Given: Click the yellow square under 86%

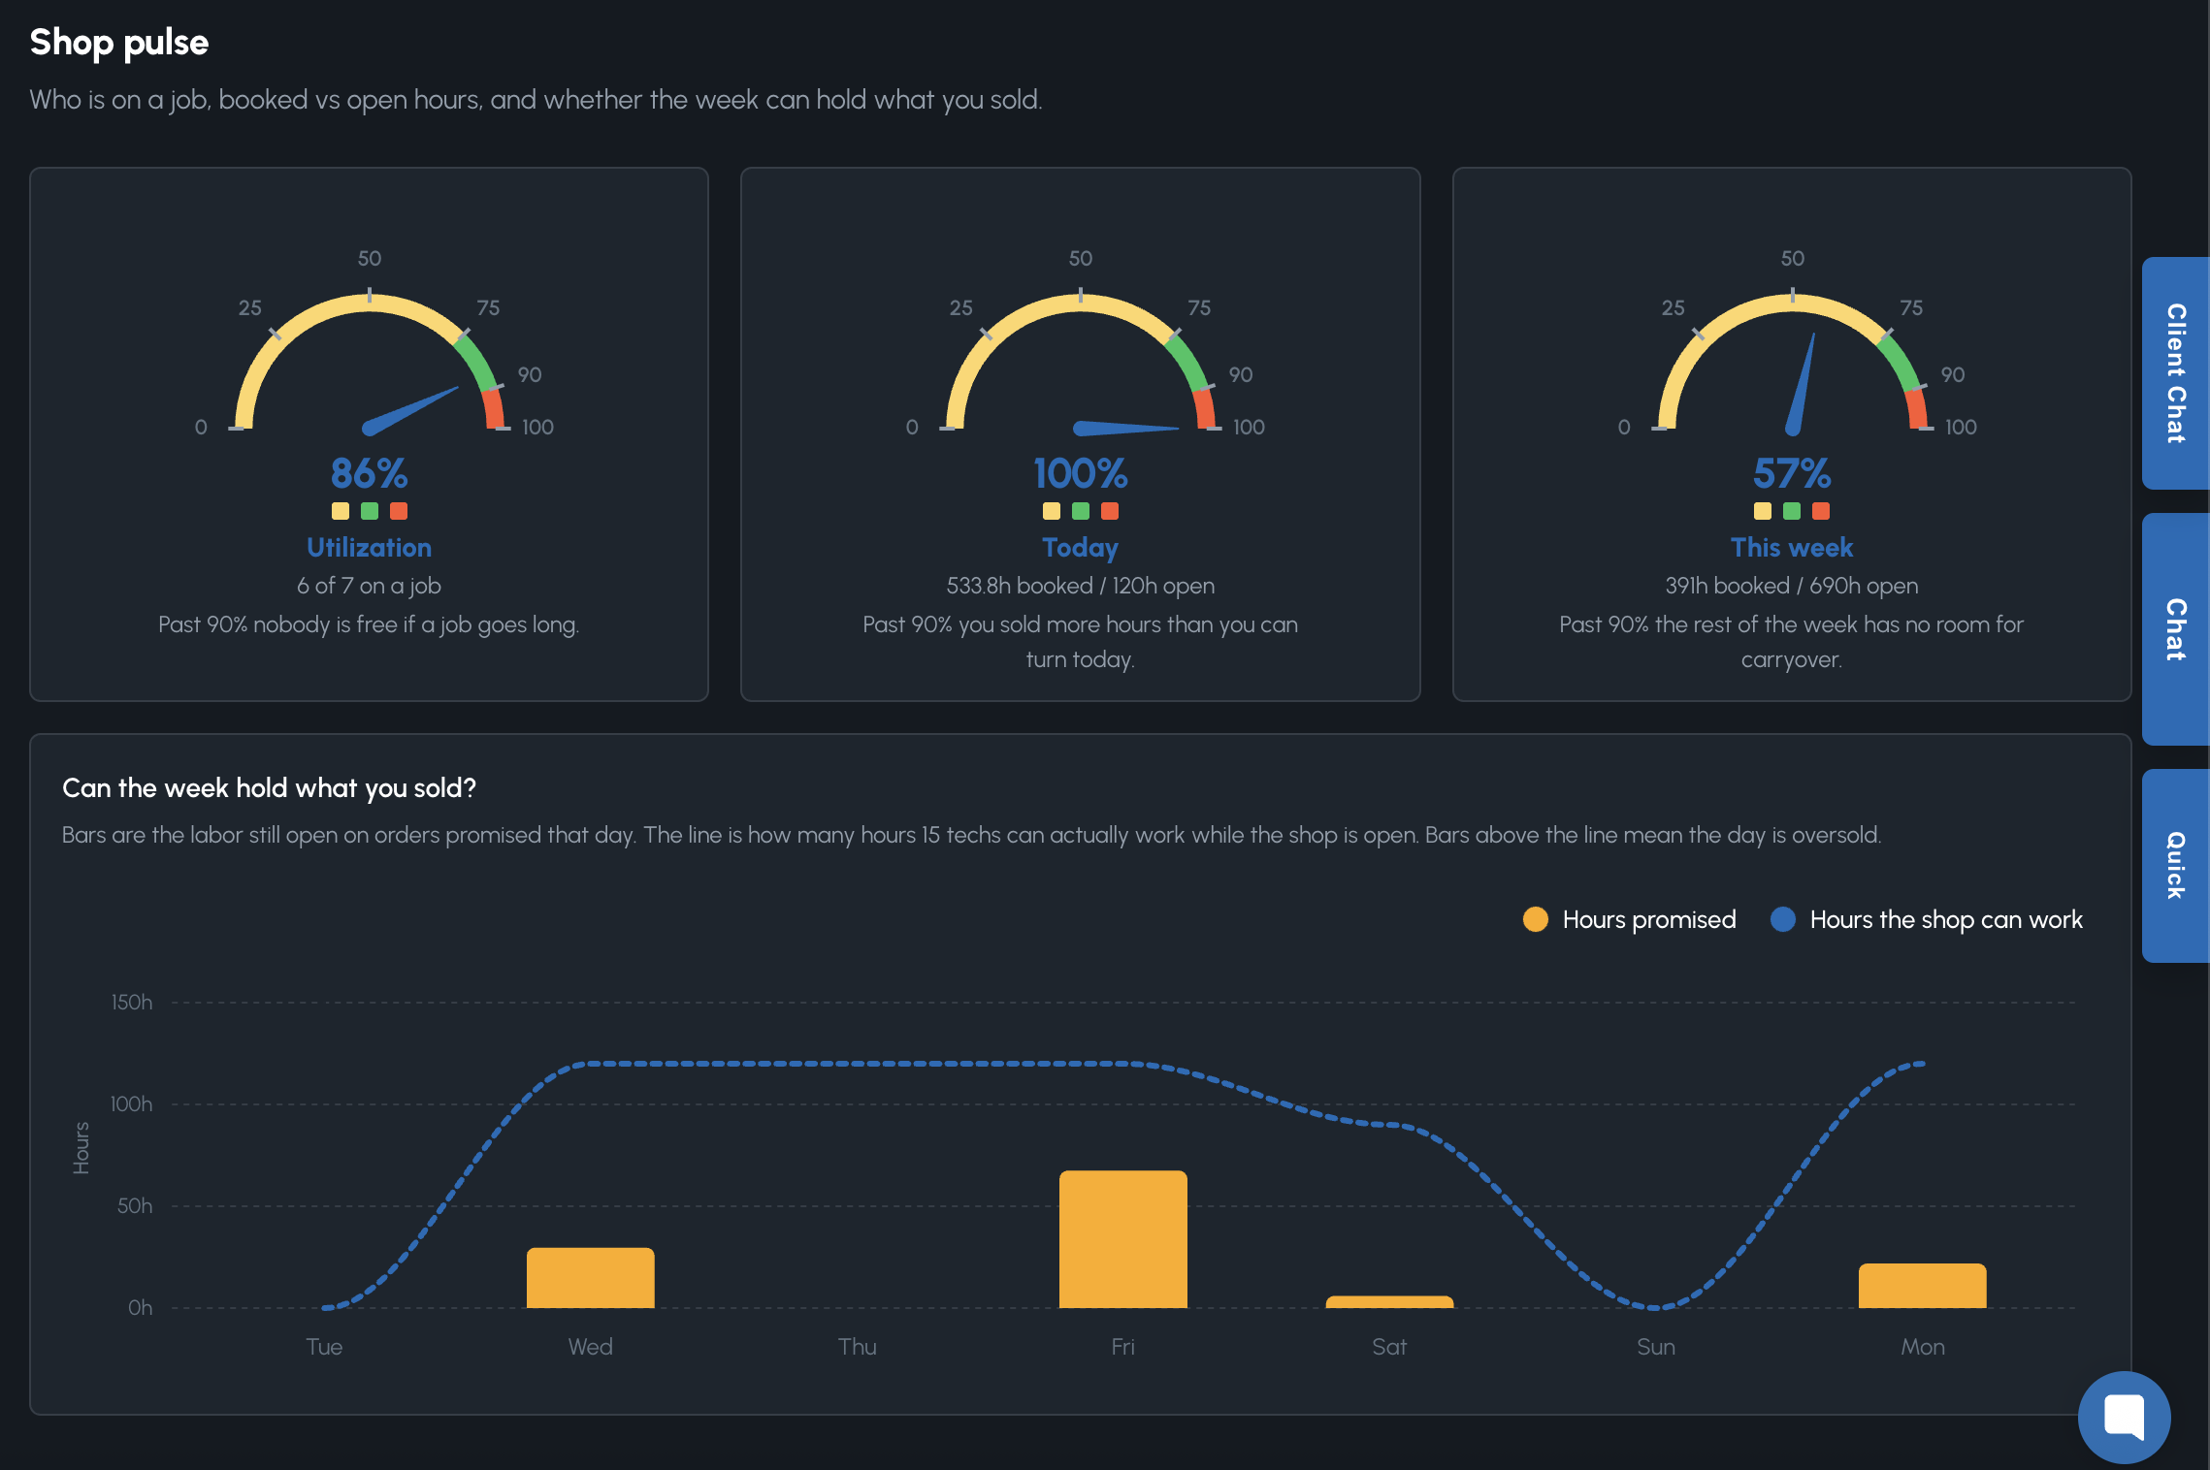Looking at the screenshot, I should pyautogui.click(x=341, y=511).
